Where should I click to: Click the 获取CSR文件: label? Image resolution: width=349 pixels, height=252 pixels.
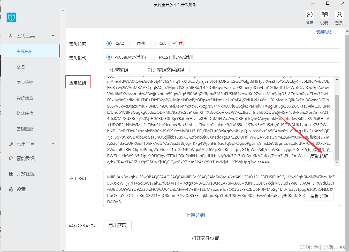click(82, 225)
